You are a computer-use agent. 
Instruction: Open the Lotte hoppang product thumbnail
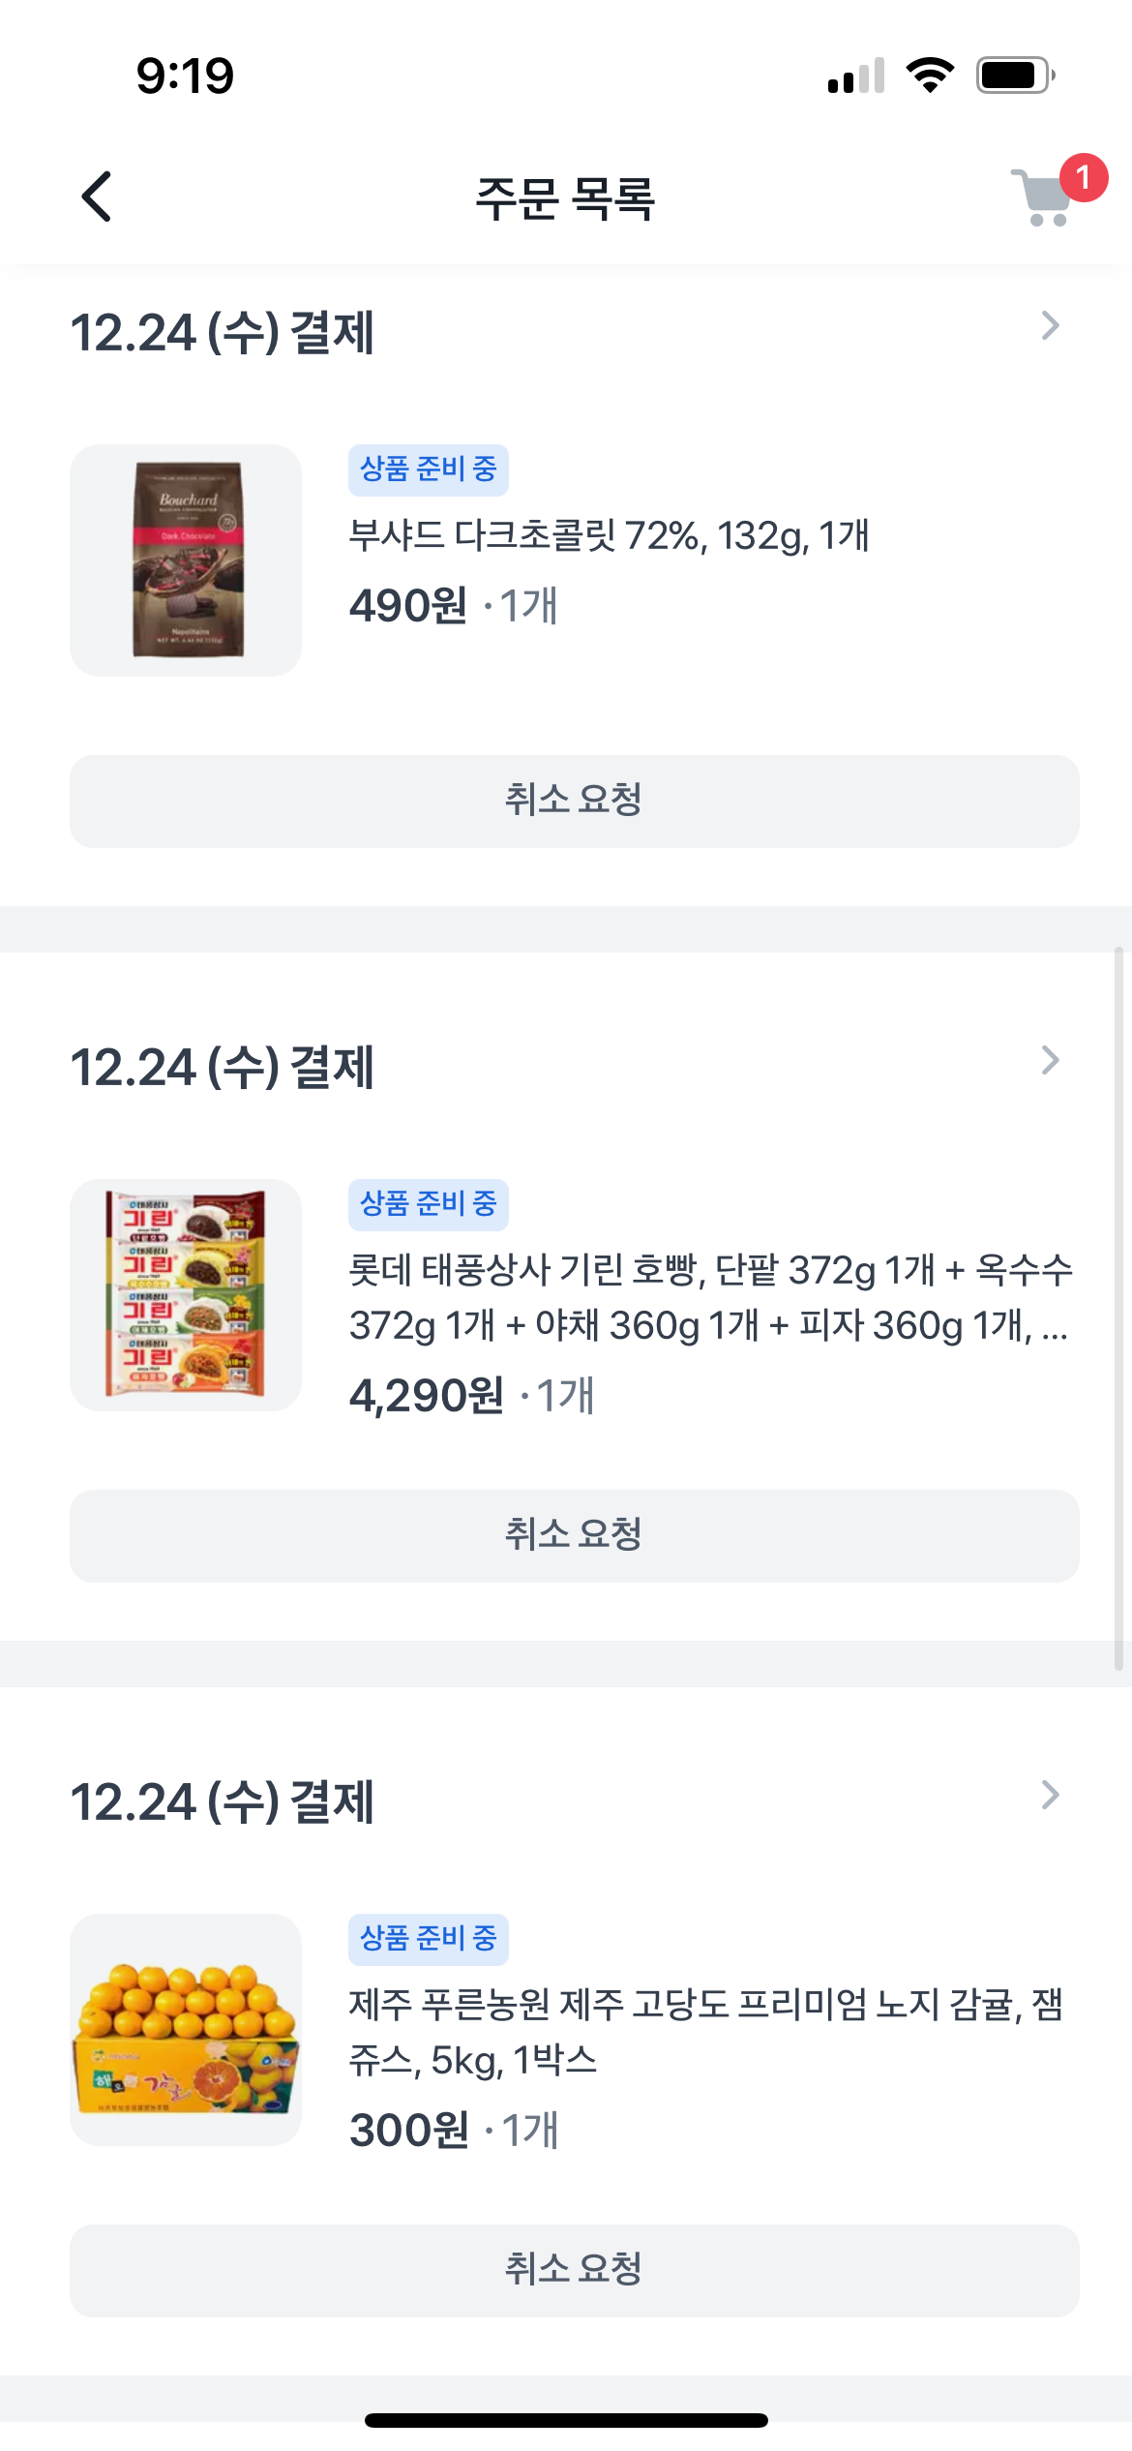(186, 1295)
